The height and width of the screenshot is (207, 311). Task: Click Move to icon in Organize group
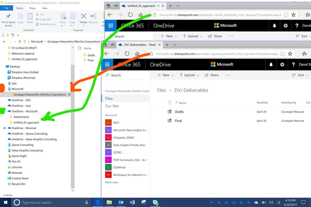[x=63, y=16]
